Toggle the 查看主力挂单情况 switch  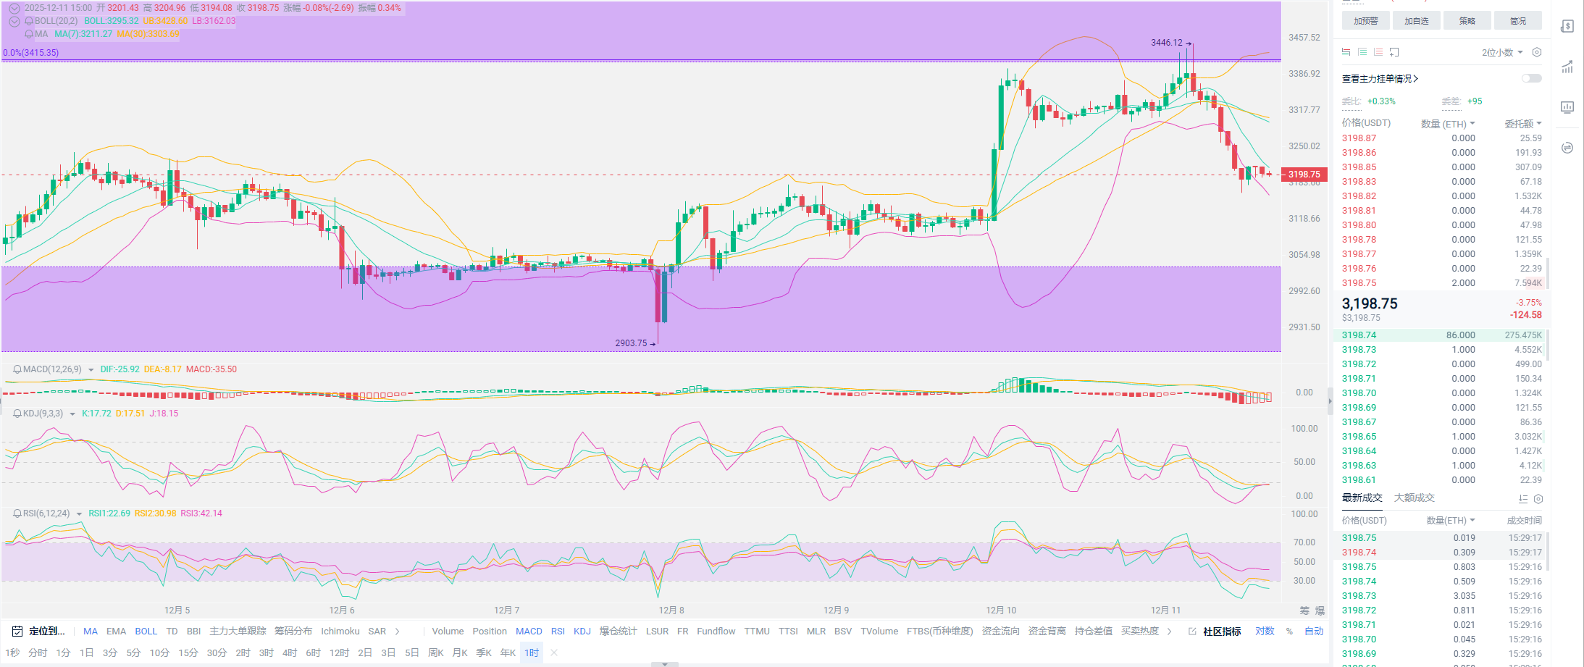coord(1531,78)
